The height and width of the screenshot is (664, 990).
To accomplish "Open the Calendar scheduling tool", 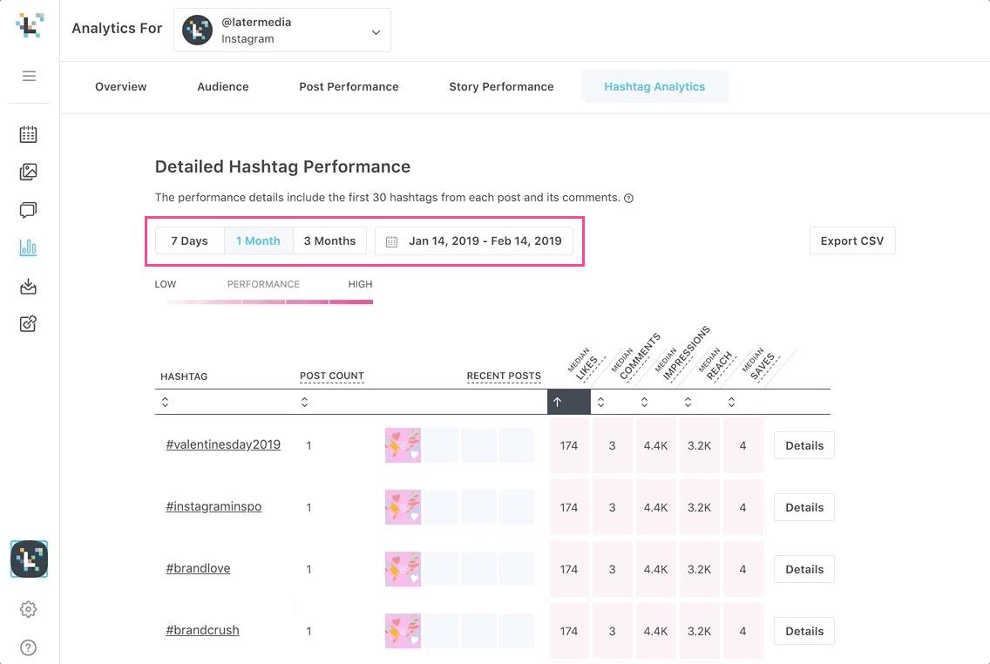I will (29, 134).
